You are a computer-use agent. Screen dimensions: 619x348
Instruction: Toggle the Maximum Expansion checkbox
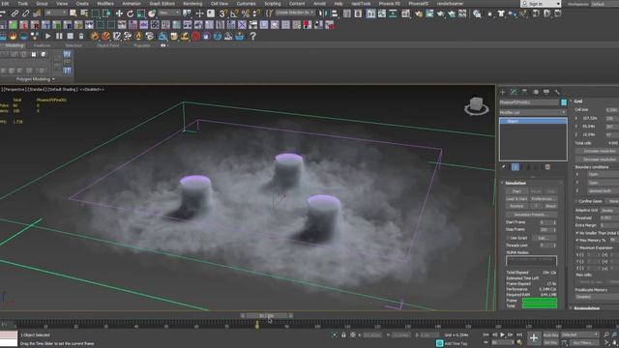[x=577, y=247]
